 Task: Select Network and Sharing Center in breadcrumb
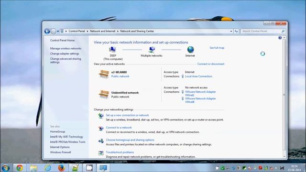(137, 31)
